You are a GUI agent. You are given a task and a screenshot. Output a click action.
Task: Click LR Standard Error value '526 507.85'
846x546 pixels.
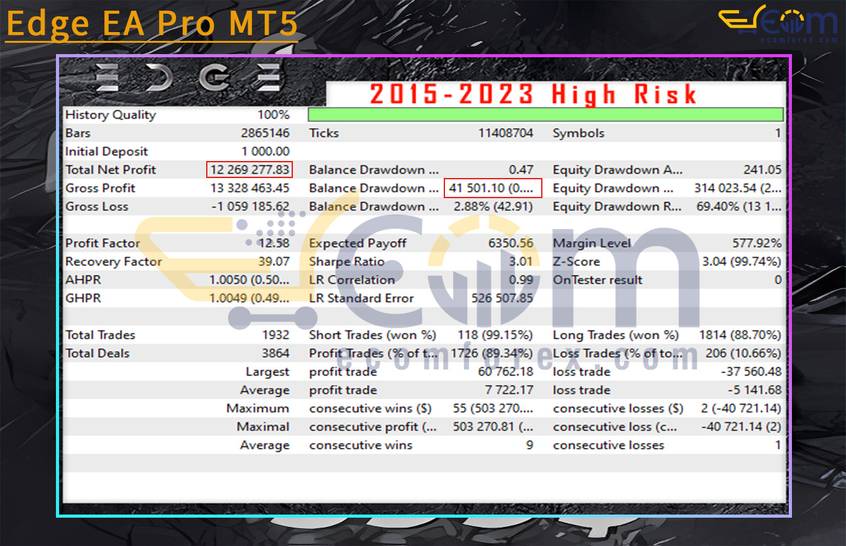[x=502, y=298]
